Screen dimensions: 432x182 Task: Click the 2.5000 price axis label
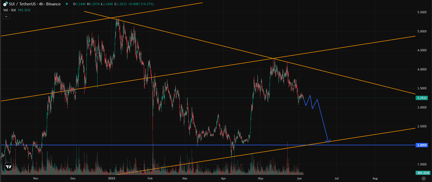(x=422, y=126)
